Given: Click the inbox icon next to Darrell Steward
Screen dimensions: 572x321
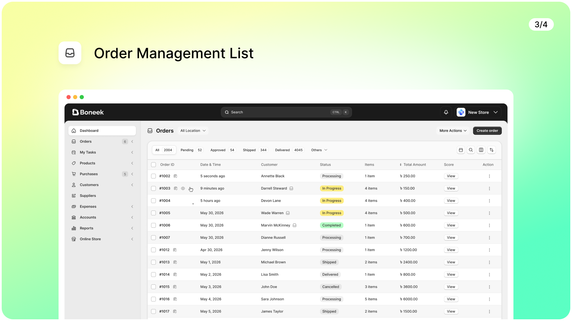Looking at the screenshot, I should tap(291, 188).
